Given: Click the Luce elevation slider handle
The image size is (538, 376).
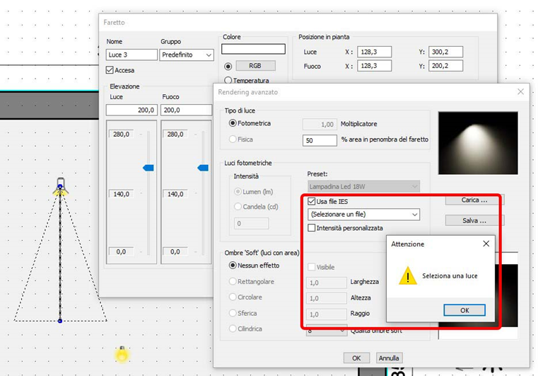Looking at the screenshot, I should click(x=148, y=168).
